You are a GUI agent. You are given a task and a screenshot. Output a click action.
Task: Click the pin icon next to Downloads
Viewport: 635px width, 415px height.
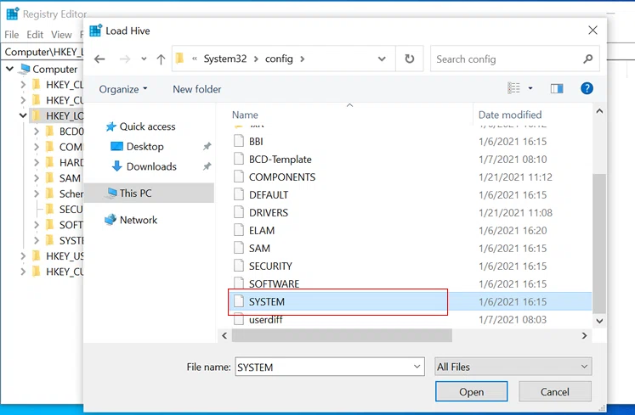click(x=207, y=166)
